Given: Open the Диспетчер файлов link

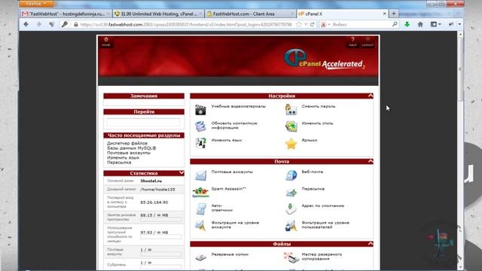Looking at the screenshot, I should click(x=127, y=143).
